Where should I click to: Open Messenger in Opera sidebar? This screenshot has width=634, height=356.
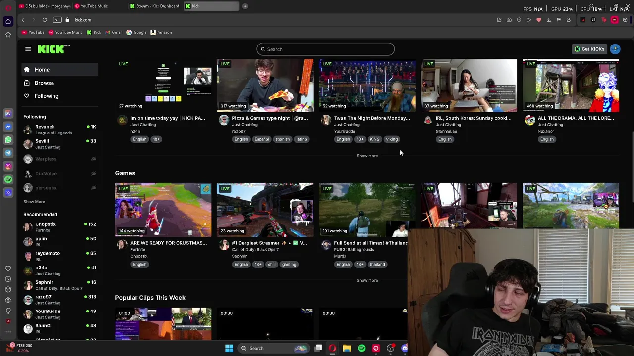8,127
